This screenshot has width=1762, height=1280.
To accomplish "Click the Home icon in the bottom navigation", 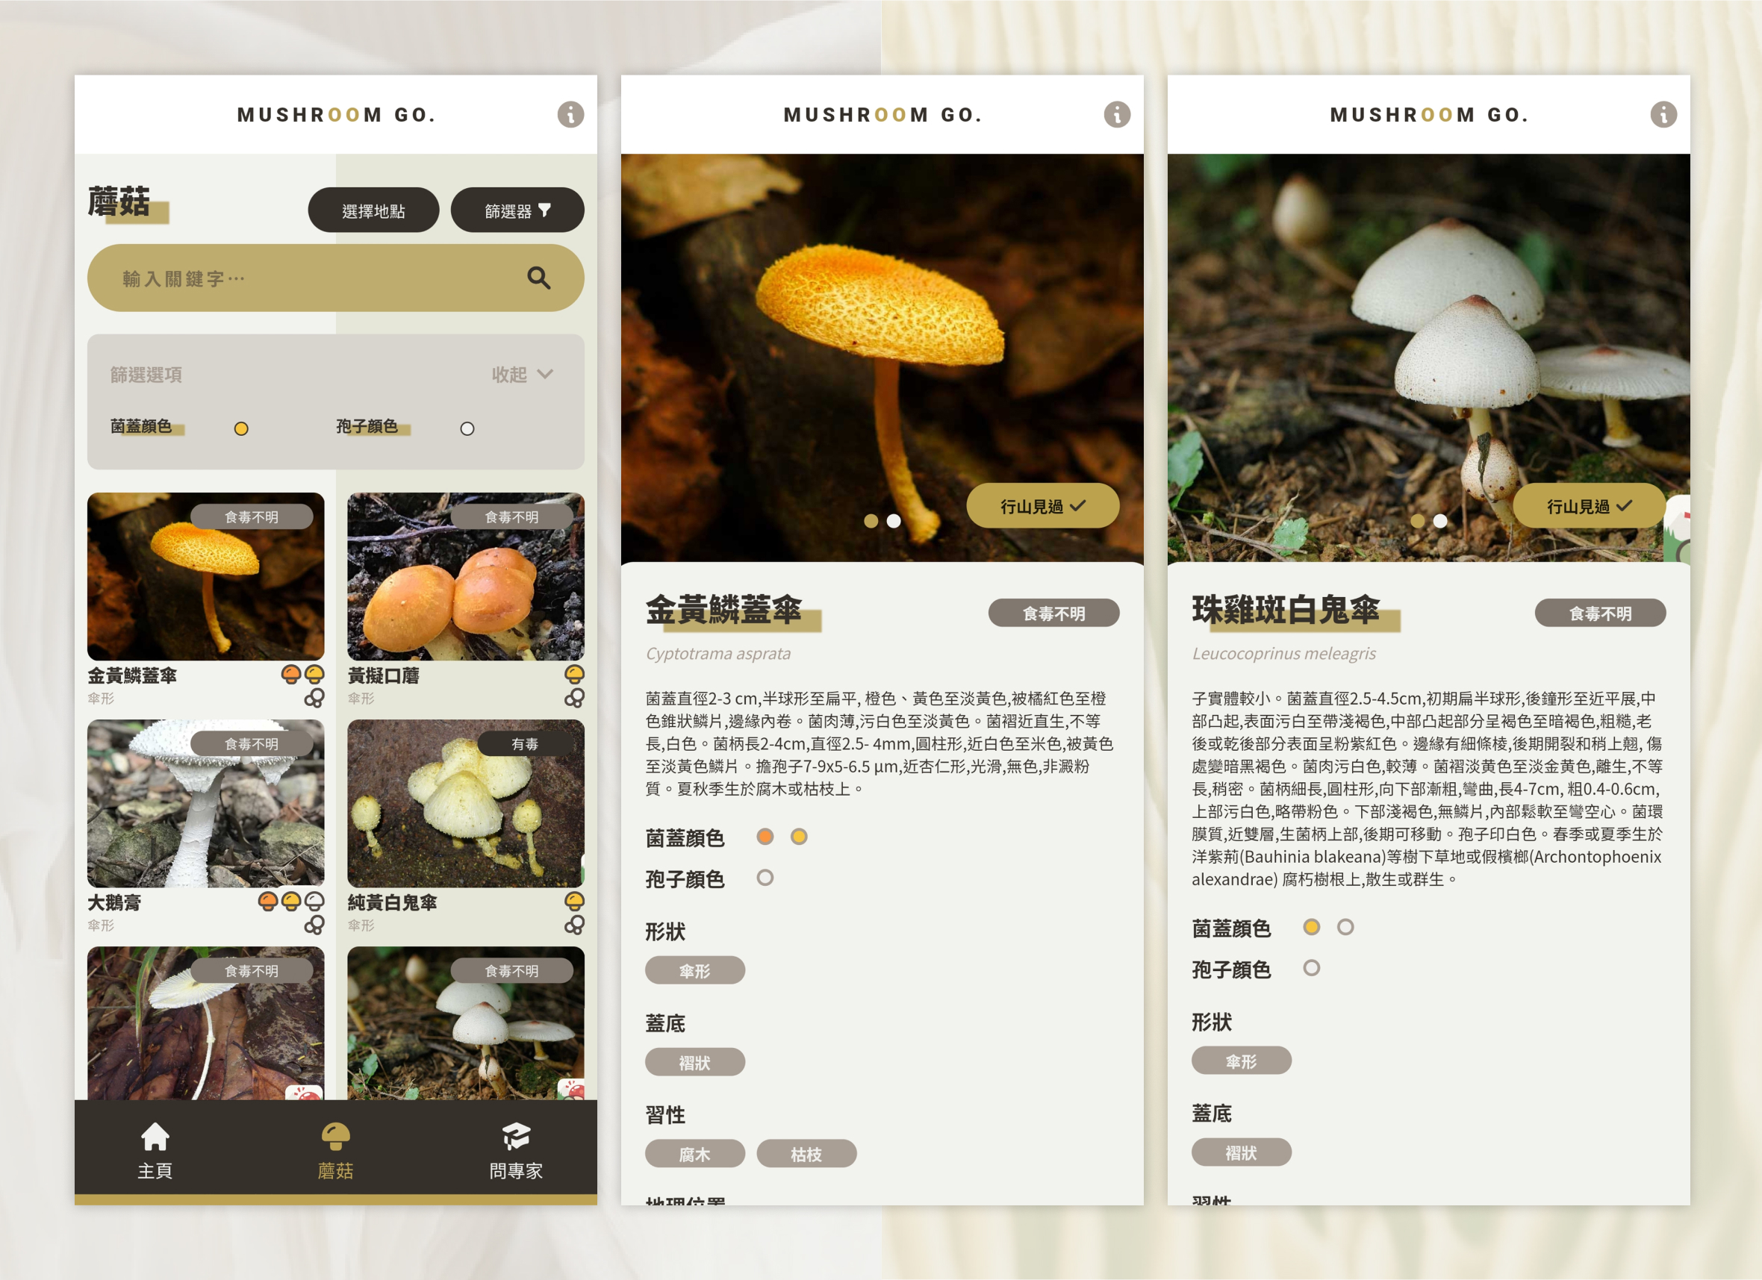I will pyautogui.click(x=155, y=1137).
